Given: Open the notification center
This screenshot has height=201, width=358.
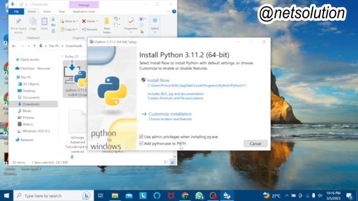Looking at the screenshot, I should point(349,195).
